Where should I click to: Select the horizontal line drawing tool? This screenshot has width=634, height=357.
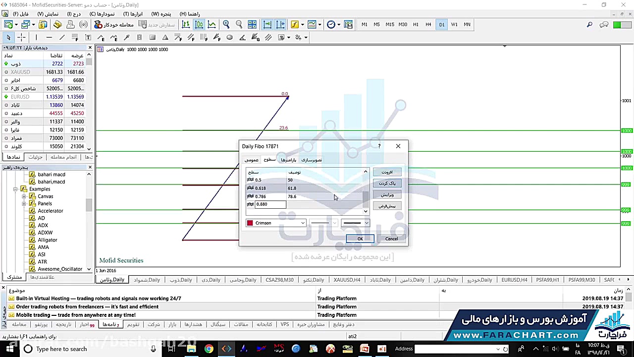click(x=49, y=37)
